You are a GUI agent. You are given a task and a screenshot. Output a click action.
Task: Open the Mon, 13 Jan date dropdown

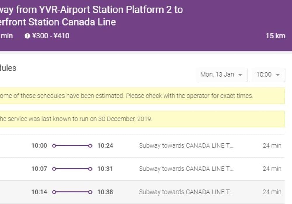tap(222, 75)
